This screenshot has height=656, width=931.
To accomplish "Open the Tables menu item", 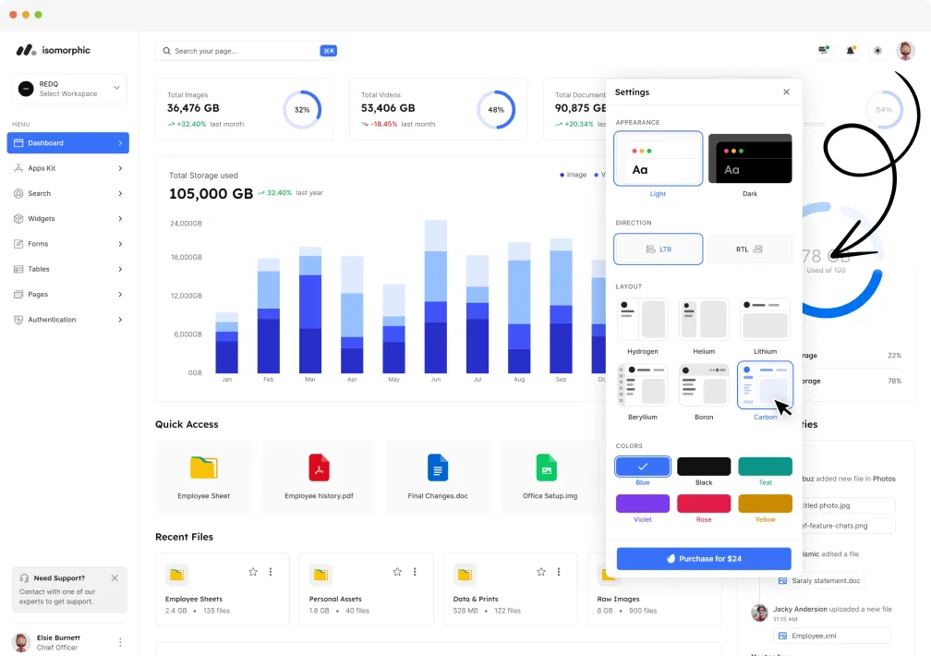I will tap(67, 269).
